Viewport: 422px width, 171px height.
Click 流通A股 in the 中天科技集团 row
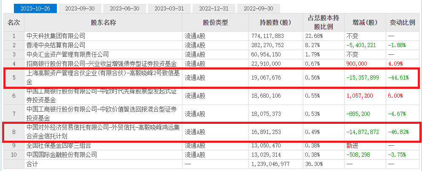click(195, 36)
